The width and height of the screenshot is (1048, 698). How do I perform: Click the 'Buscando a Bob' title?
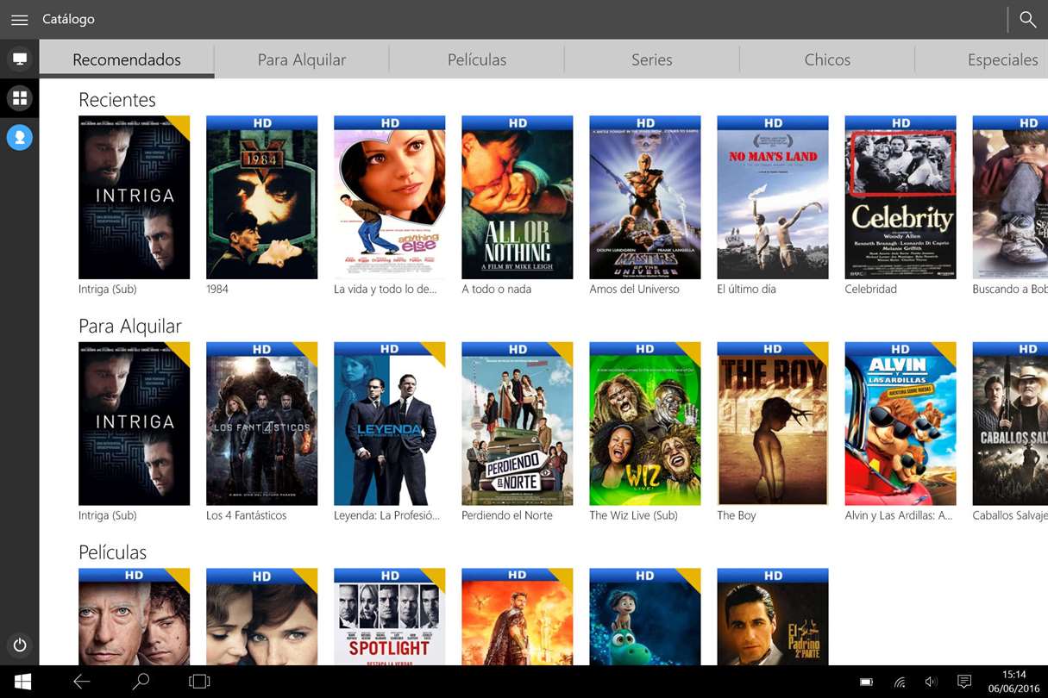click(x=1010, y=290)
